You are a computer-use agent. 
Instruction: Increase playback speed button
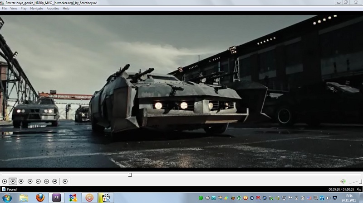click(x=47, y=181)
